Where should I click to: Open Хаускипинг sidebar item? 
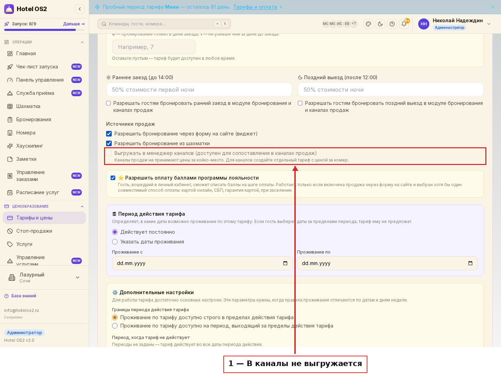(x=45, y=146)
